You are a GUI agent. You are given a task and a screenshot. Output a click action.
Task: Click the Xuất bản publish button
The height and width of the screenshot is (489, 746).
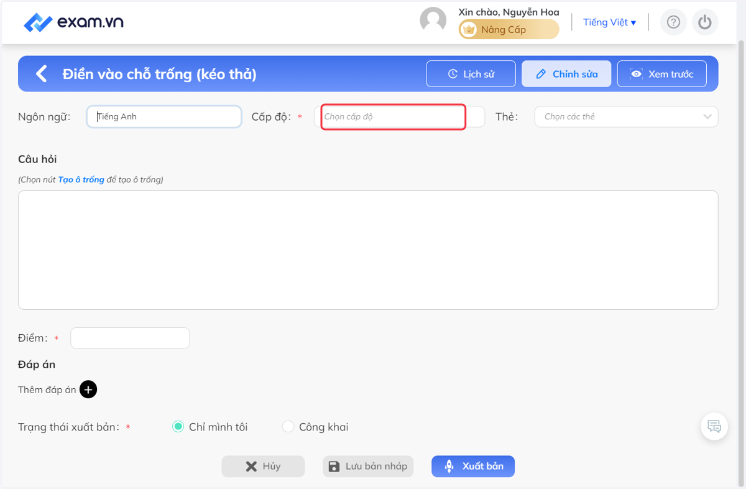[x=473, y=466]
